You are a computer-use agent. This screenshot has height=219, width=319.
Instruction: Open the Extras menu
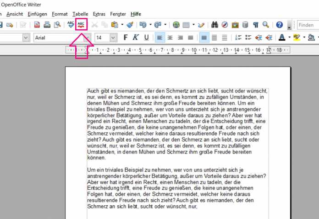point(99,14)
